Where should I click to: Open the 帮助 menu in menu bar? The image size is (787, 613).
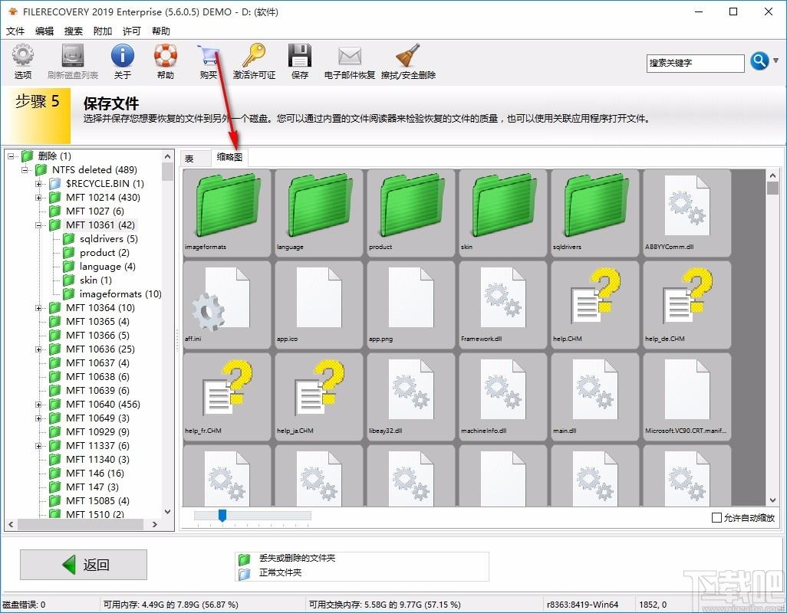click(x=160, y=31)
